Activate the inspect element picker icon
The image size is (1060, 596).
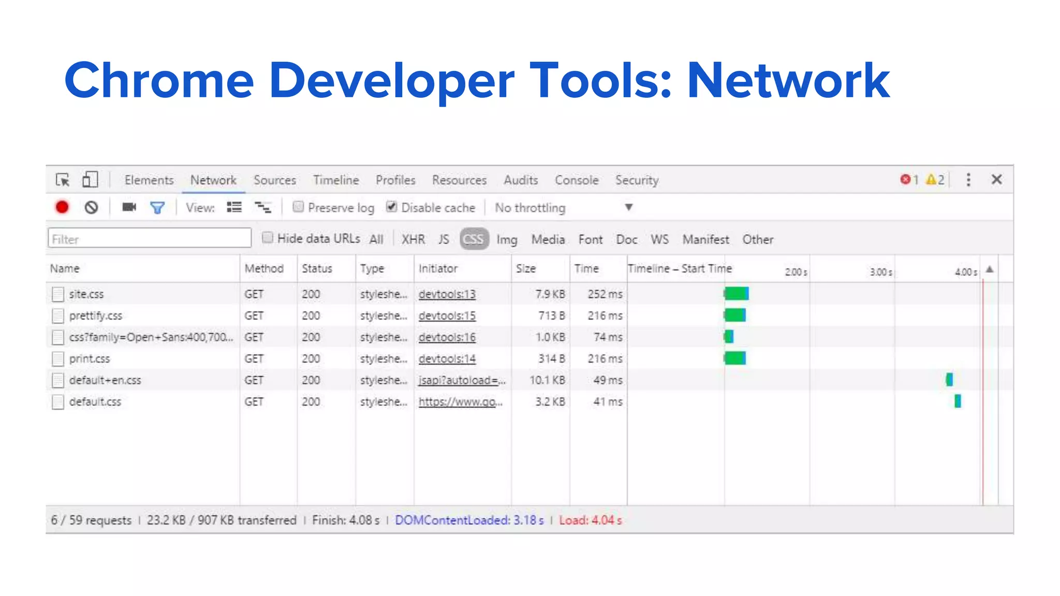pyautogui.click(x=63, y=180)
